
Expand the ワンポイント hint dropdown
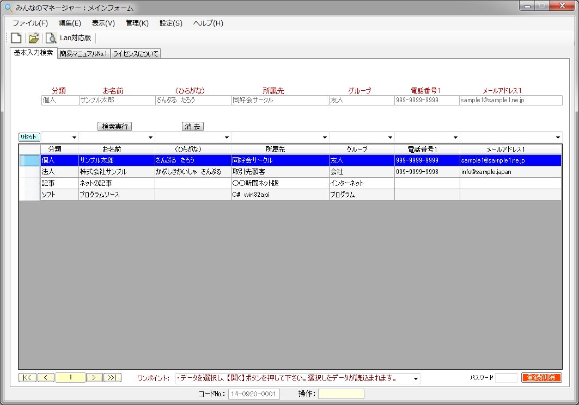pyautogui.click(x=416, y=378)
